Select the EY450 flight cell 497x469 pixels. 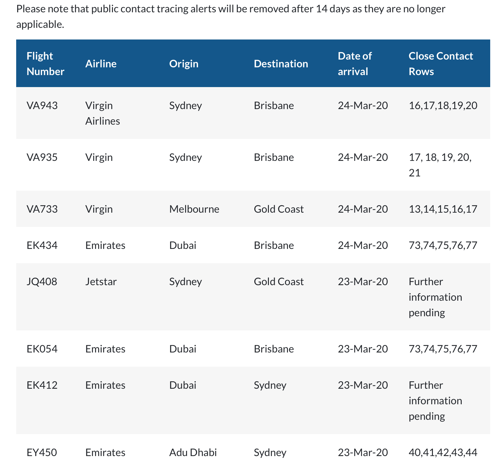[42, 452]
